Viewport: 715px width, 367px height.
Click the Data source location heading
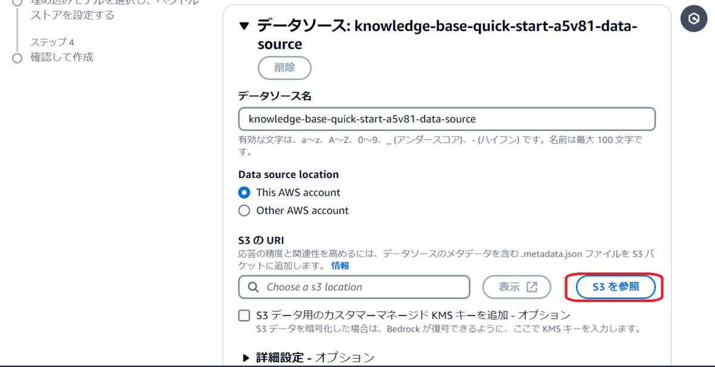coord(288,175)
